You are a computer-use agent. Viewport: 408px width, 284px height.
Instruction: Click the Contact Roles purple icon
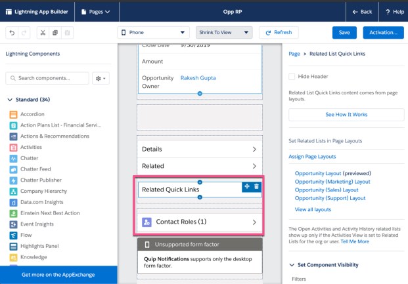147,222
